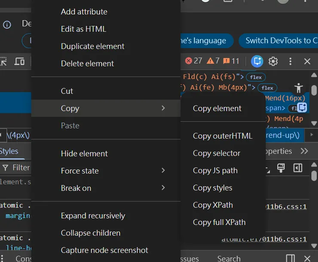Click the accessibility figure icon in Elements tree
The width and height of the screenshot is (318, 262).
299,88
